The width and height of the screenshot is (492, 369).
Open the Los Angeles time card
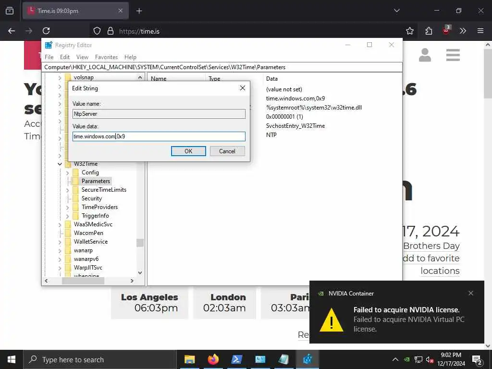[150, 303]
